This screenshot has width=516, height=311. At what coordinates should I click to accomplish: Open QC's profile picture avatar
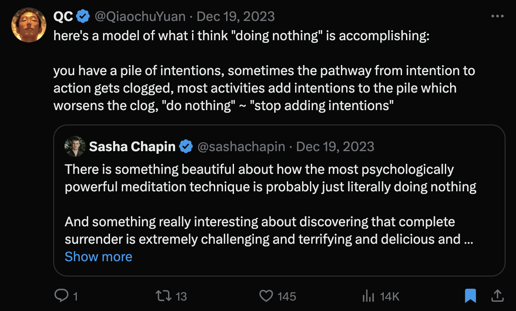pos(29,25)
